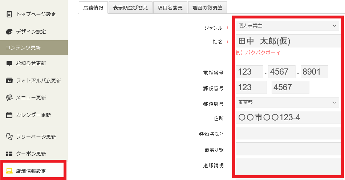Switch to the 項目名変更 tab

click(x=170, y=8)
